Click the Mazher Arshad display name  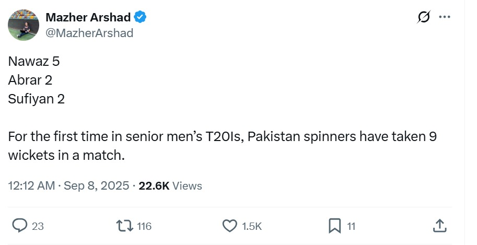(88, 17)
